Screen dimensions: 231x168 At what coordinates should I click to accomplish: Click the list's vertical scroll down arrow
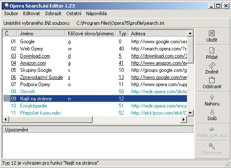(190, 113)
